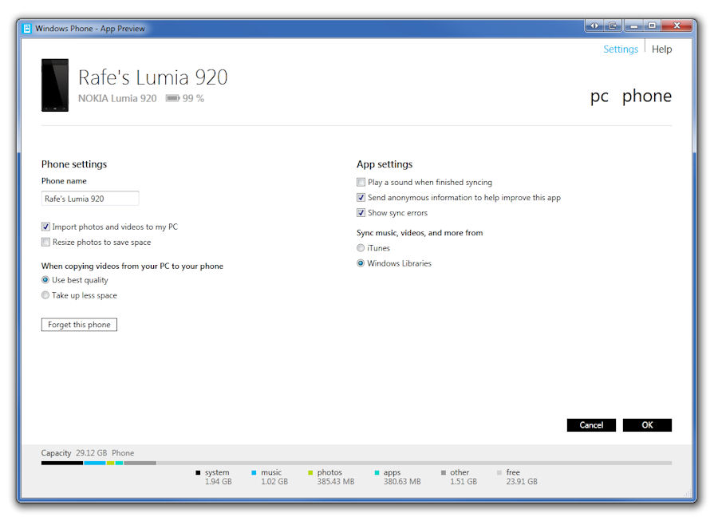Click the '1.94 GB' system value
The height and width of the screenshot is (525, 718).
219,481
